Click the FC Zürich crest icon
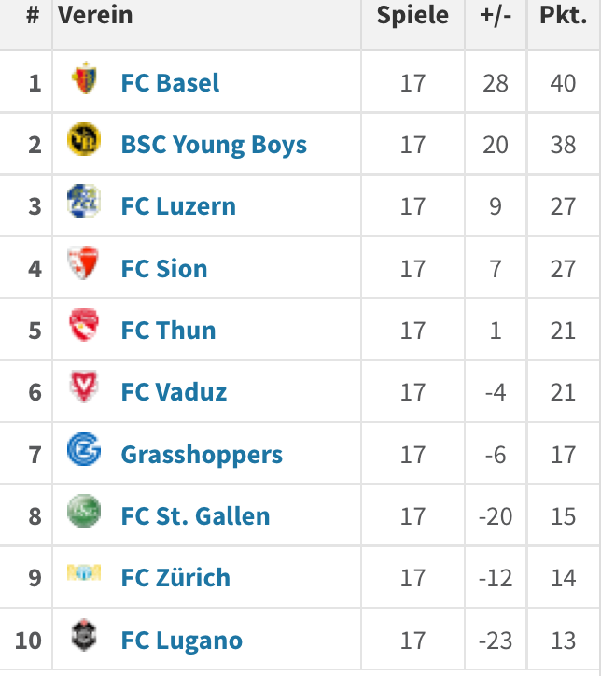 click(x=84, y=572)
